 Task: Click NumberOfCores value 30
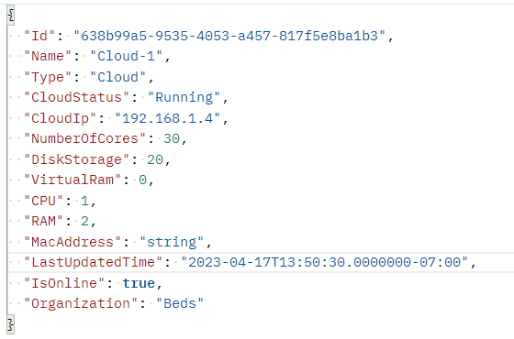[x=172, y=138]
